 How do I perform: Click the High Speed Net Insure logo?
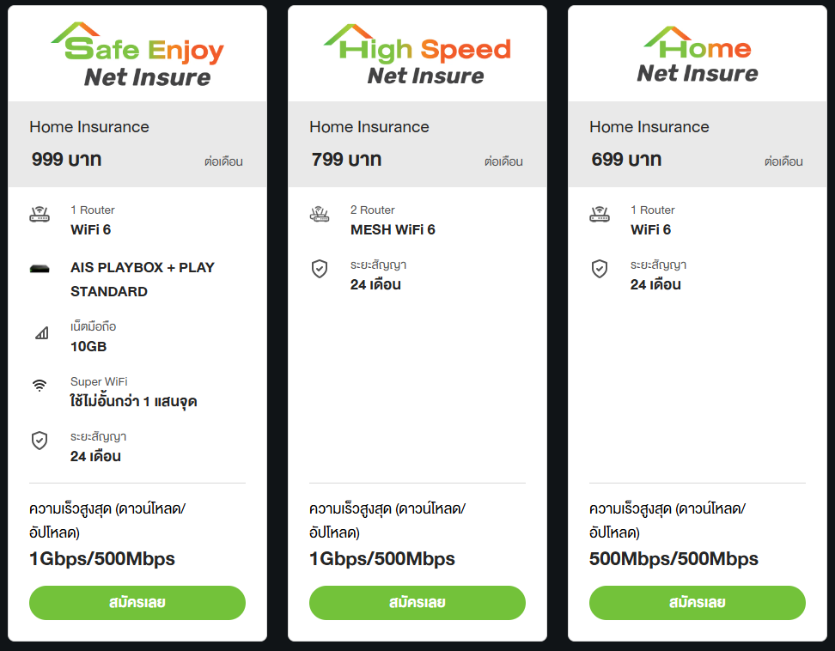[417, 57]
